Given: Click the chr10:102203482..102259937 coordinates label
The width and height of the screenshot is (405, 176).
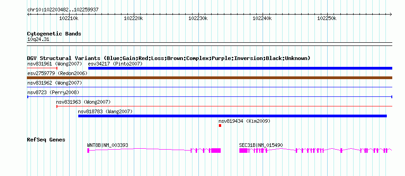Looking at the screenshot, I should pos(63,10).
